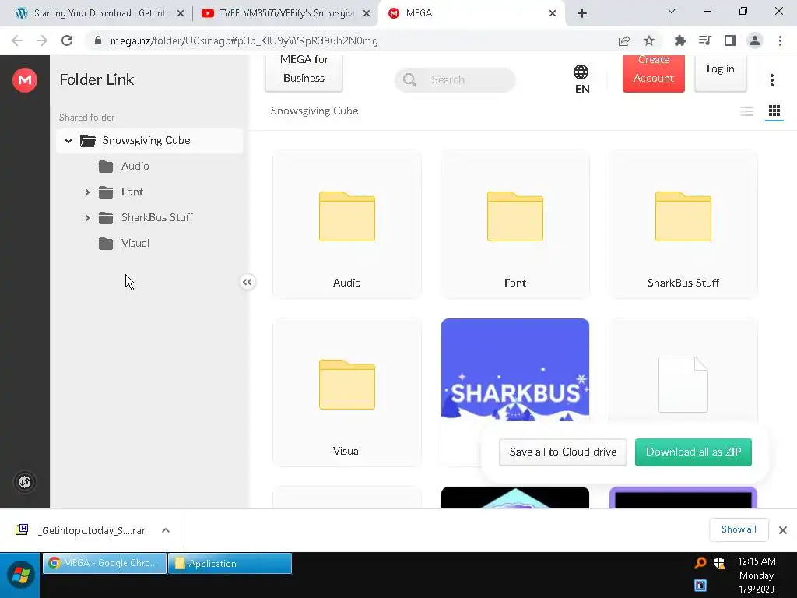Click the site lock icon
The height and width of the screenshot is (598, 797).
[x=98, y=40]
